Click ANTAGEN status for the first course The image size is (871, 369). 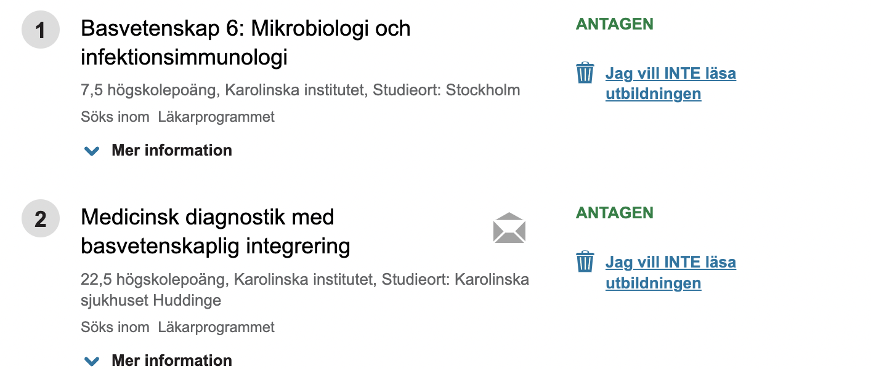615,24
